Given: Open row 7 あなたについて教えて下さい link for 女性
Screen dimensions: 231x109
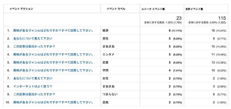Looking at the screenshot, I should tap(33, 78).
